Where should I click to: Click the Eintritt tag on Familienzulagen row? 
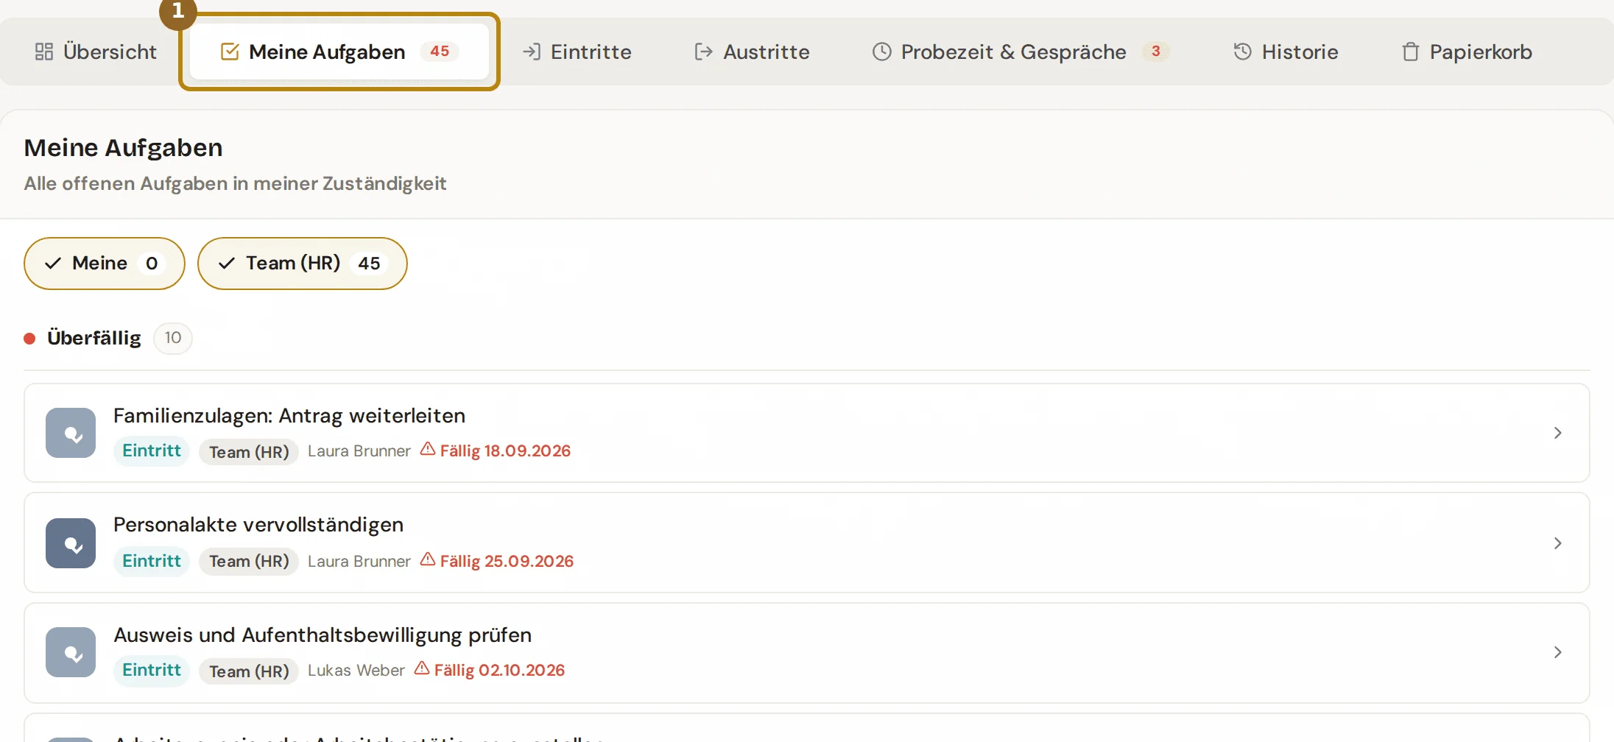(152, 451)
